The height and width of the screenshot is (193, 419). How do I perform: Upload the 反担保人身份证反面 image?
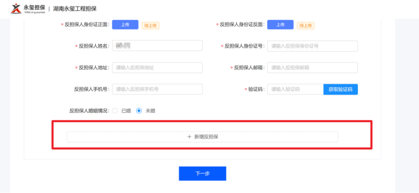(x=280, y=25)
